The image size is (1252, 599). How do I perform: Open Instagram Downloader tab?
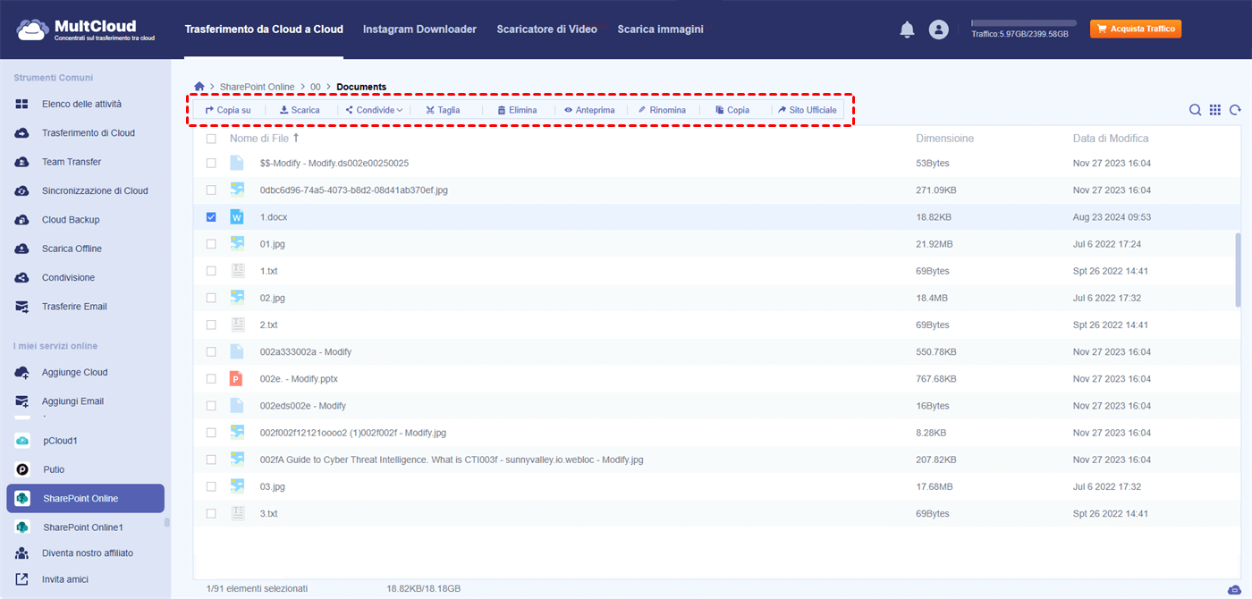(x=419, y=30)
